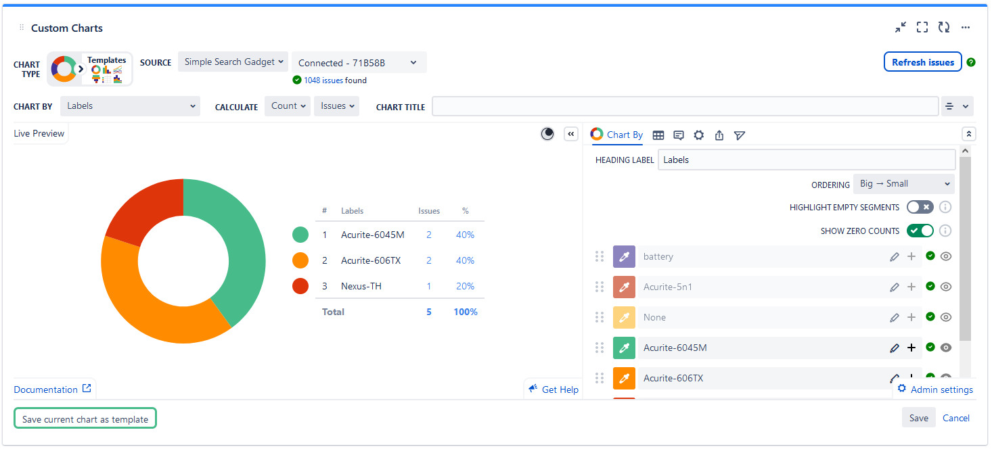Open the Simple Search Gadget source dropdown
Image resolution: width=992 pixels, height=449 pixels.
click(233, 62)
